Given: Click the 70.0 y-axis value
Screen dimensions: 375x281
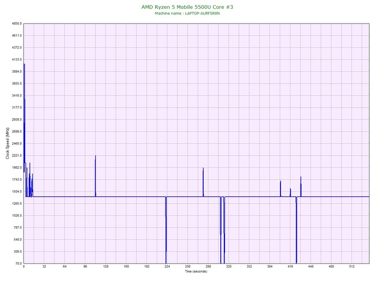Looking at the screenshot, I should click(18, 264).
